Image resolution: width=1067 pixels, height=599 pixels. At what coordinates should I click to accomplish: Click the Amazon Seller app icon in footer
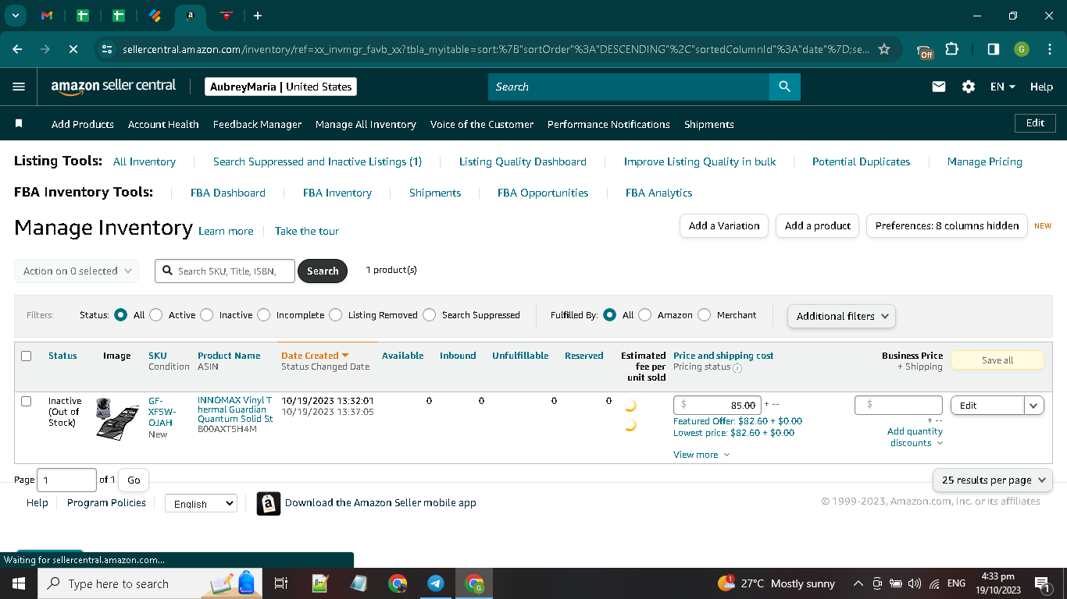coord(268,504)
